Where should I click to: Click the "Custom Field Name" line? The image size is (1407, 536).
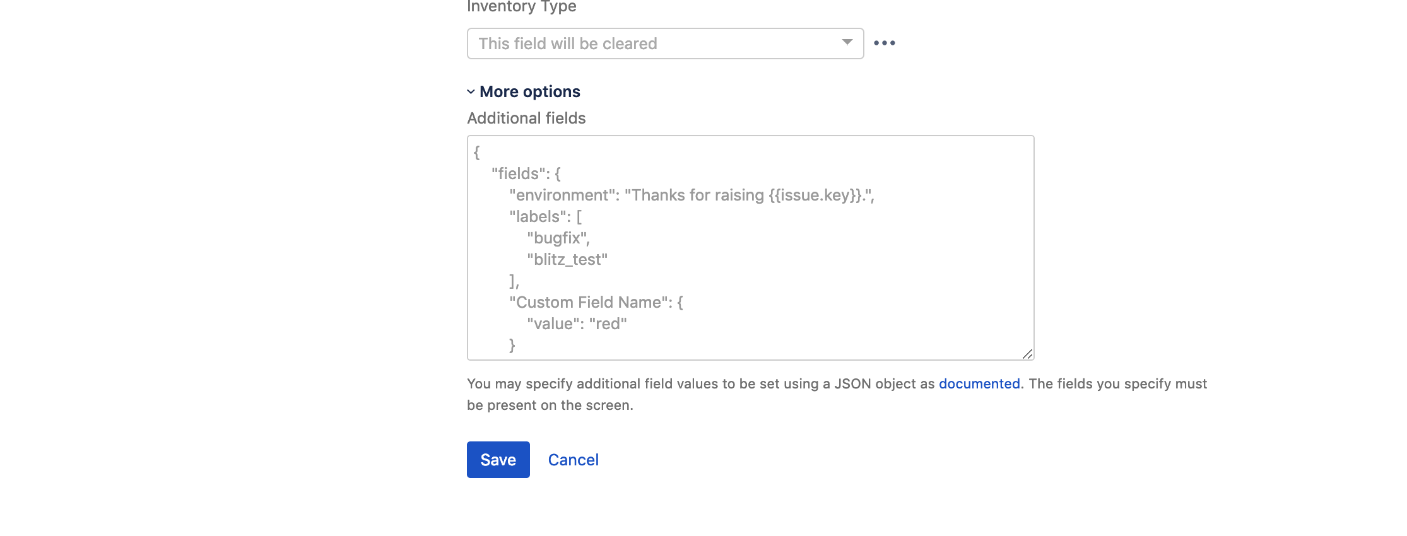tap(596, 302)
